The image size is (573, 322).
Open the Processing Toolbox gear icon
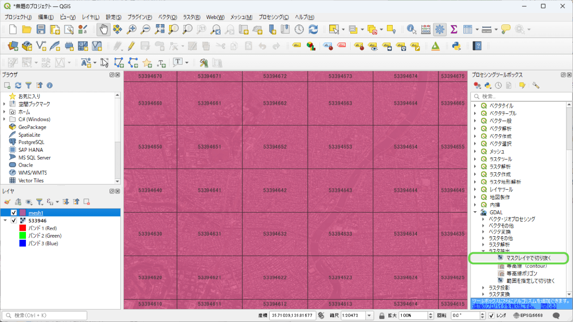[x=440, y=29]
